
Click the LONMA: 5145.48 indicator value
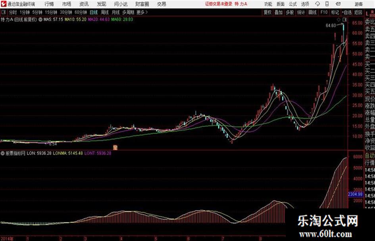click(x=68, y=153)
